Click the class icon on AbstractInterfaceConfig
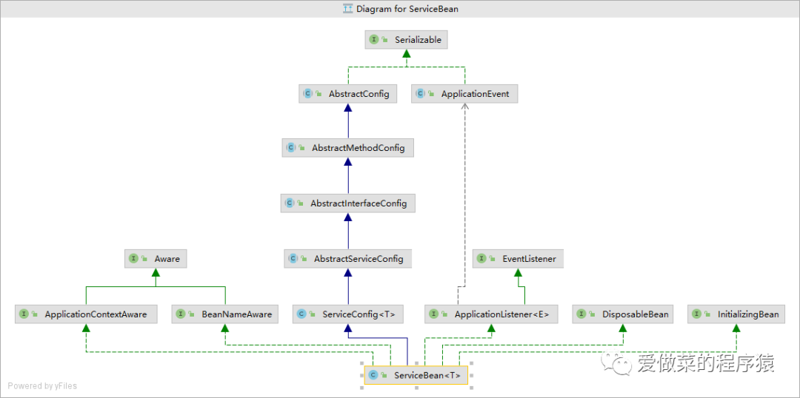Image resolution: width=800 pixels, height=398 pixels. 290,203
